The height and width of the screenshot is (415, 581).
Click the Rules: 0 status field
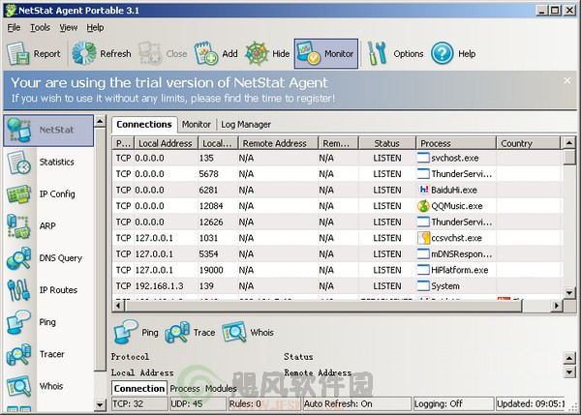(264, 404)
